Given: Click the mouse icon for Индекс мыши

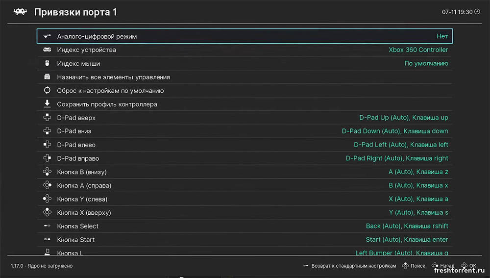Looking at the screenshot, I should click(x=47, y=63).
